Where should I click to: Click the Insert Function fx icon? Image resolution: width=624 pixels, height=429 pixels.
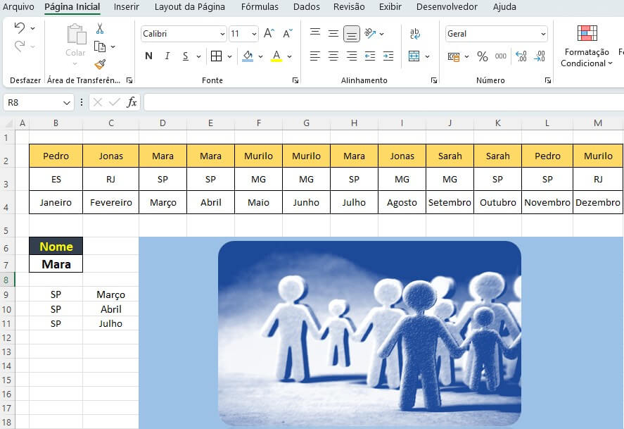point(132,103)
